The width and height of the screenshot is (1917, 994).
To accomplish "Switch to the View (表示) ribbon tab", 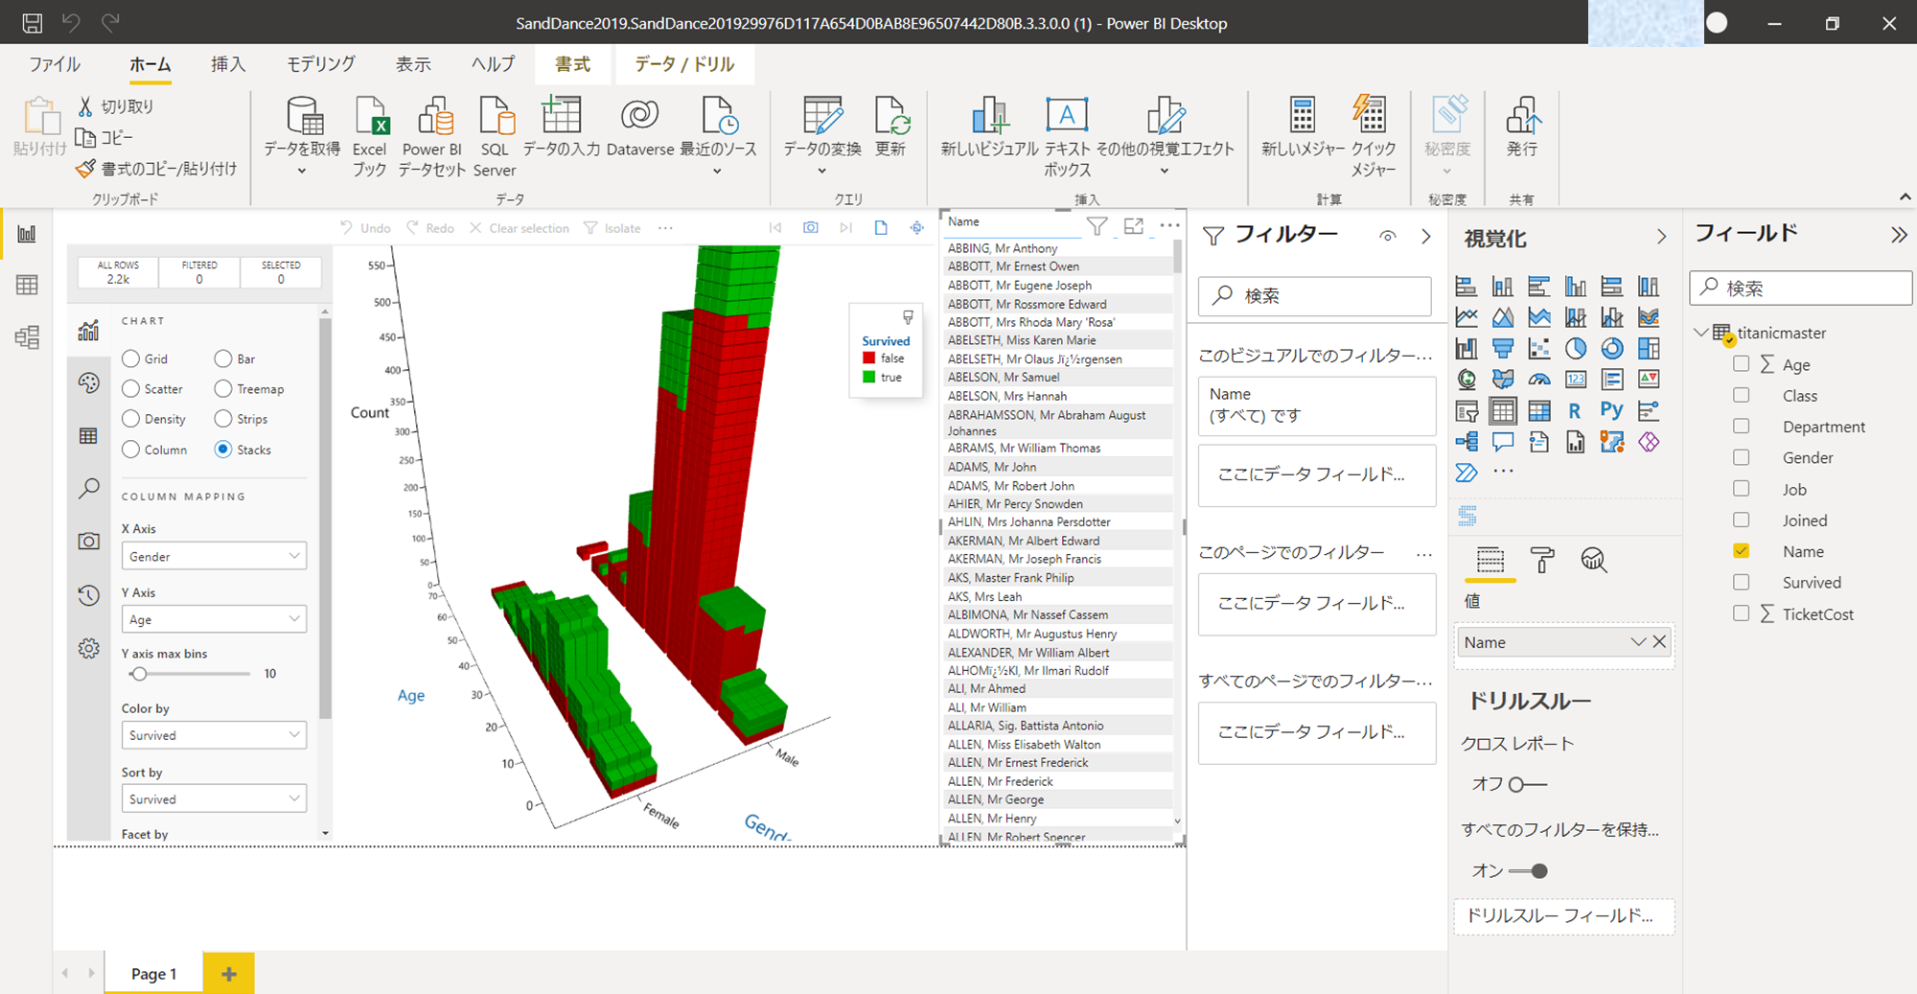I will [413, 64].
